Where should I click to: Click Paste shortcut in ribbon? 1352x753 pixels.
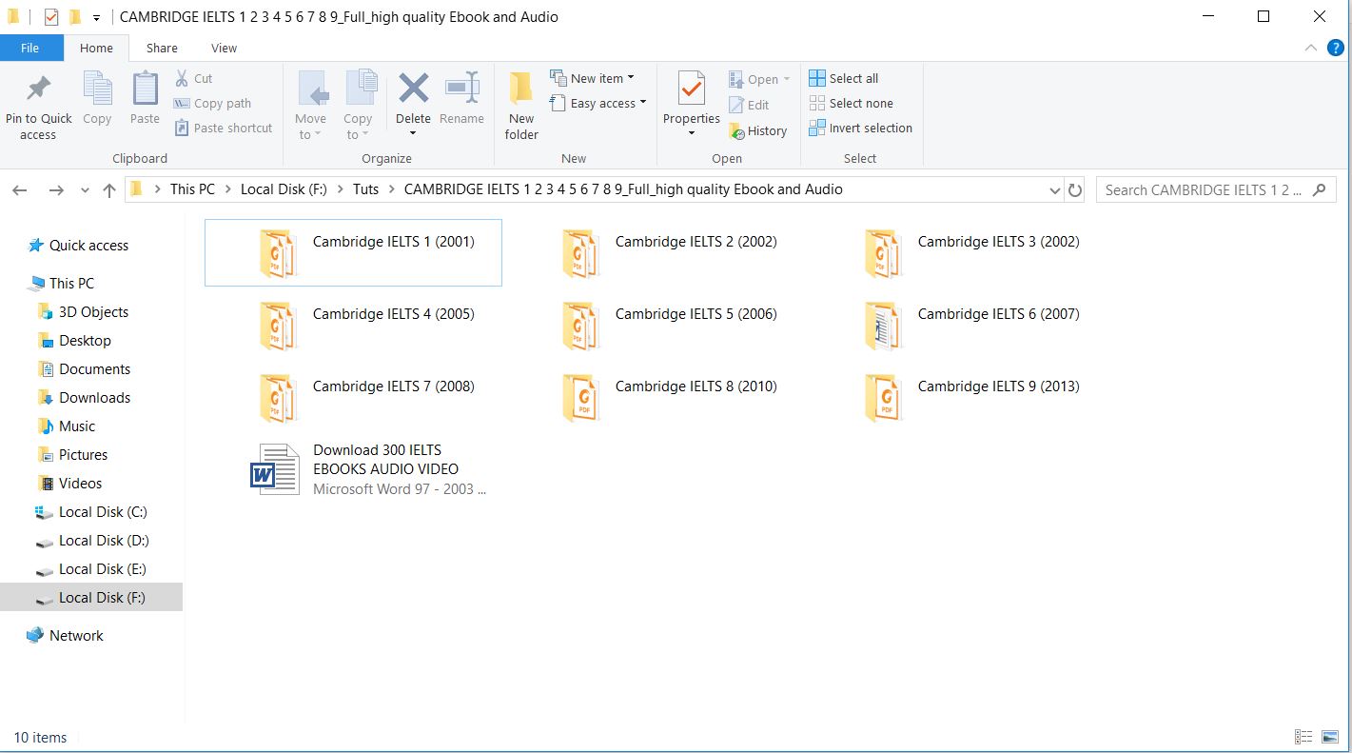[x=223, y=128]
